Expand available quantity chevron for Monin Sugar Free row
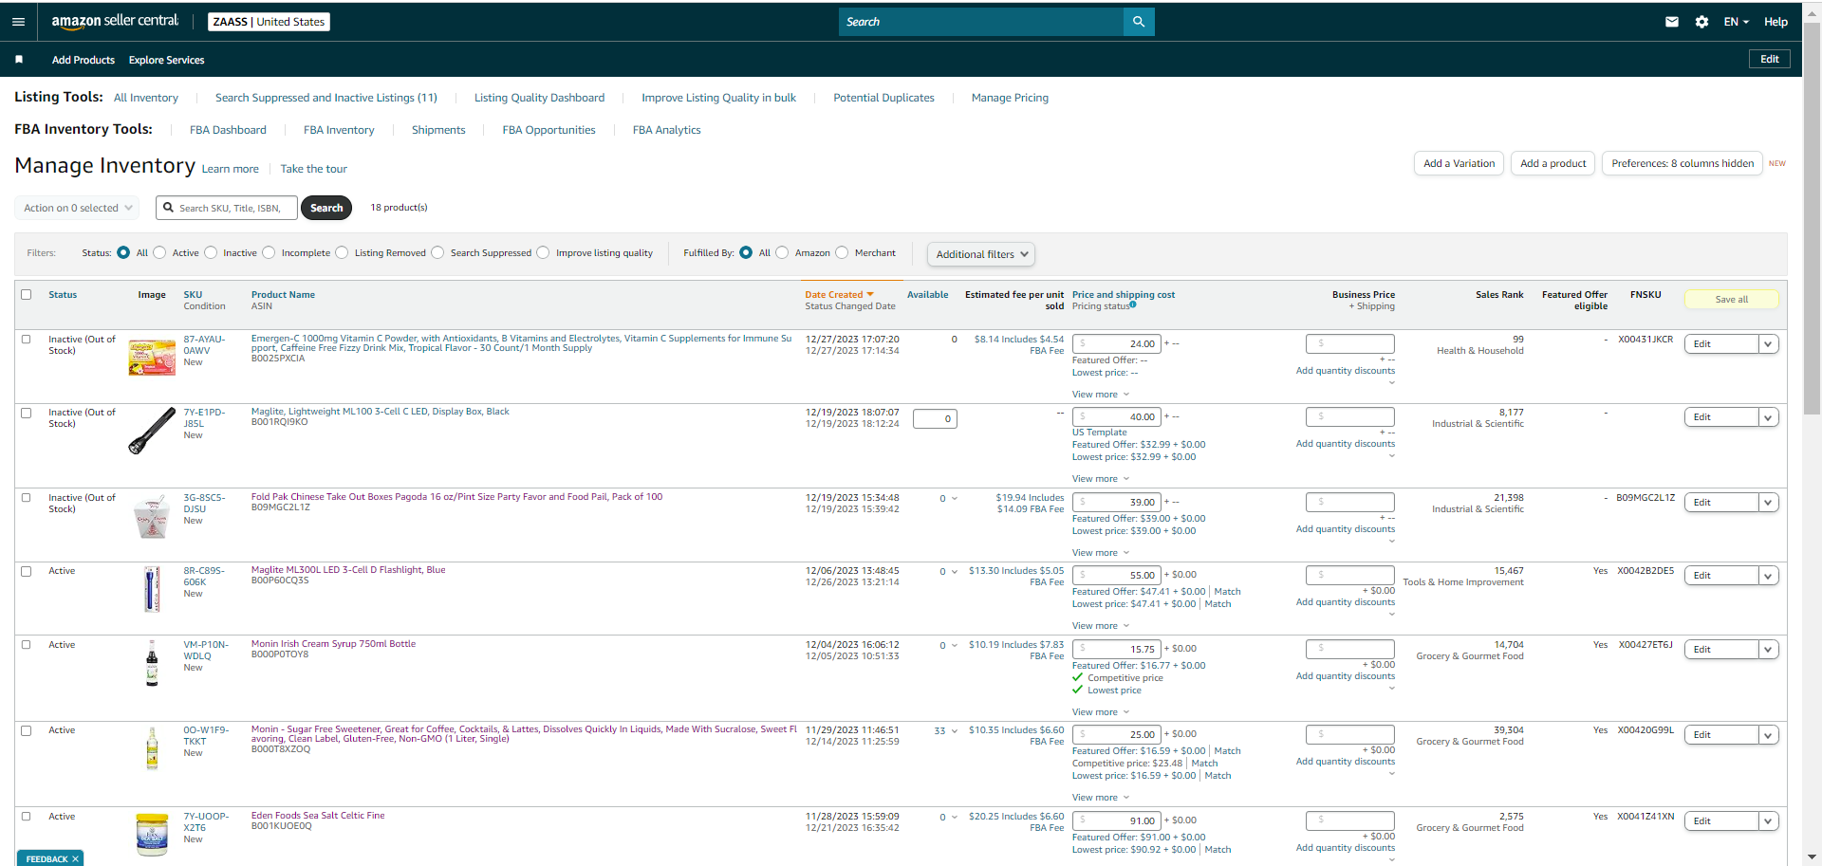 954,731
